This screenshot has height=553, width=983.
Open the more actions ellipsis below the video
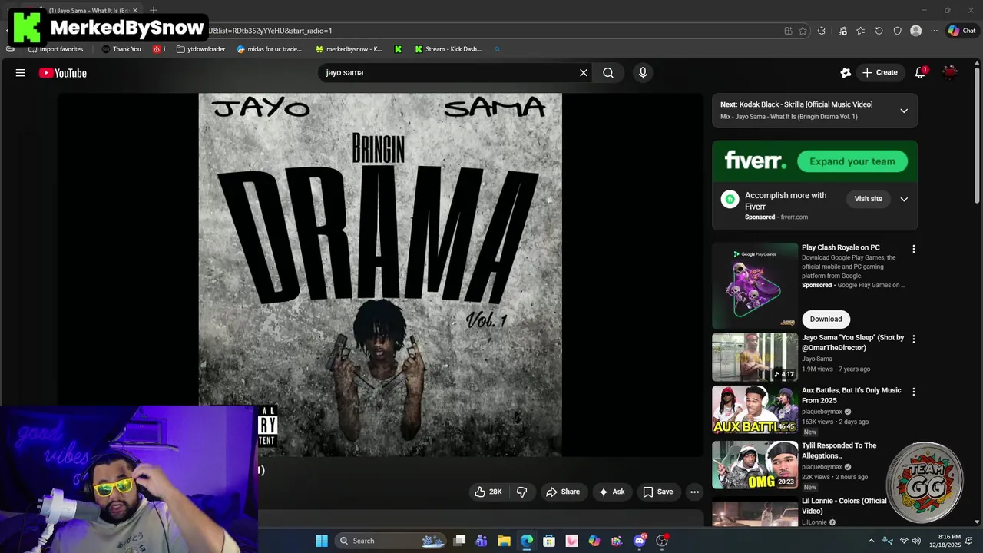point(694,492)
